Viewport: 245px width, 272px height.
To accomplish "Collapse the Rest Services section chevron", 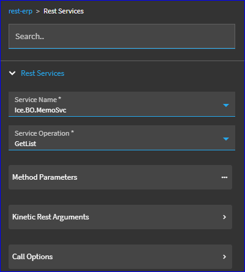I will 12,73.
